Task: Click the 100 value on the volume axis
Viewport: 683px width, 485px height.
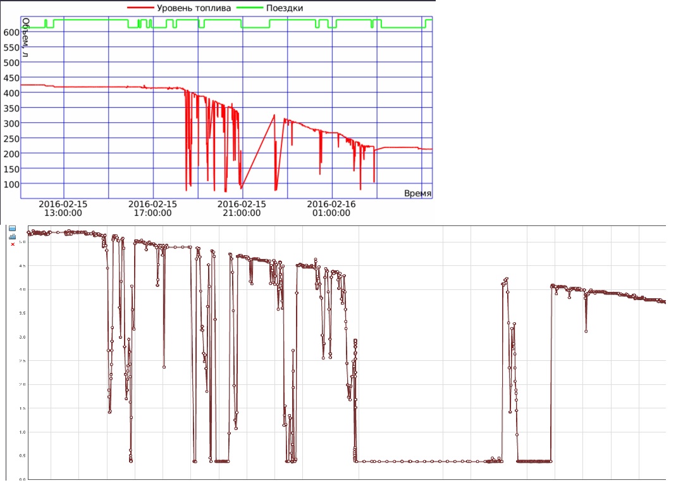Action: click(x=11, y=184)
